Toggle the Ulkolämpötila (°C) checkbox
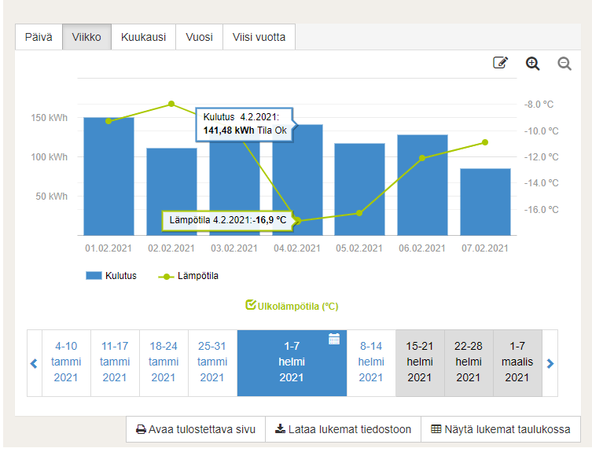The height and width of the screenshot is (452, 592). click(252, 305)
